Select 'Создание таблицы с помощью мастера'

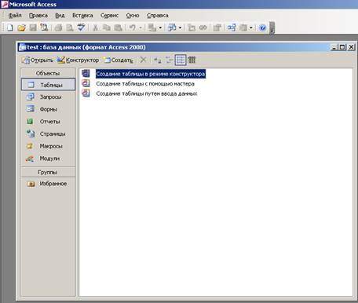[145, 84]
